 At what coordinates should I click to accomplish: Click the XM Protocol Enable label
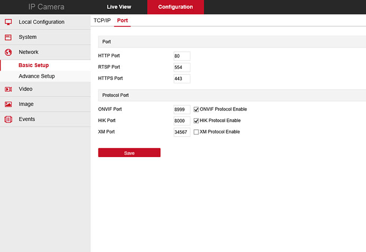(219, 132)
